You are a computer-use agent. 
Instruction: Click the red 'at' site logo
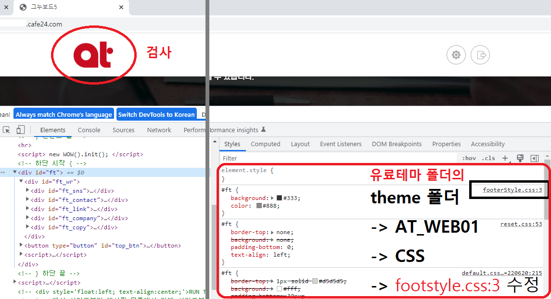[x=93, y=55]
